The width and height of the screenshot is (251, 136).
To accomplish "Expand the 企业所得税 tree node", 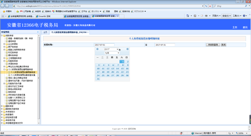I will pyautogui.click(x=4, y=44).
